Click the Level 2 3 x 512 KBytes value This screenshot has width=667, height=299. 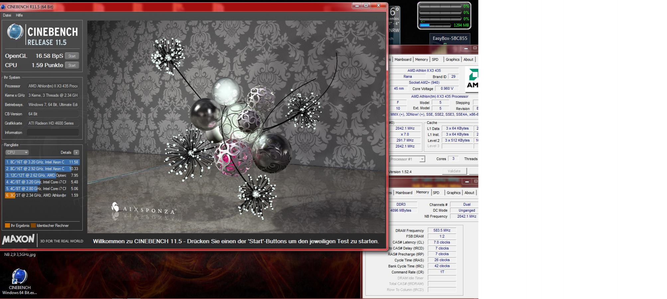click(457, 140)
